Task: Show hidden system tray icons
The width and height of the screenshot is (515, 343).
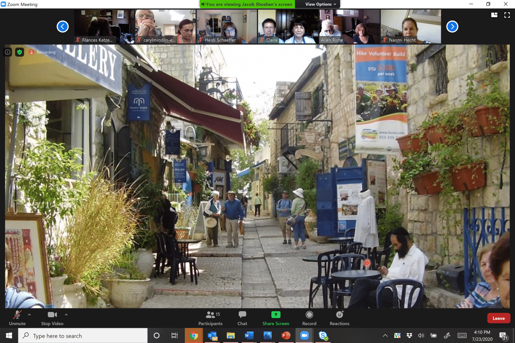Action: pyautogui.click(x=385, y=335)
